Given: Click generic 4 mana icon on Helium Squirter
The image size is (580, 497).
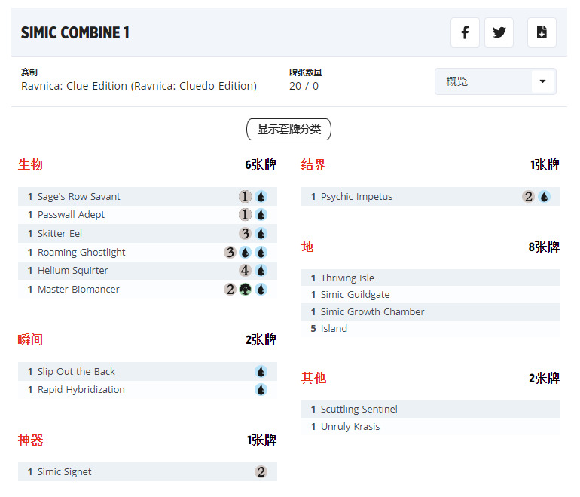Looking at the screenshot, I should 245,271.
